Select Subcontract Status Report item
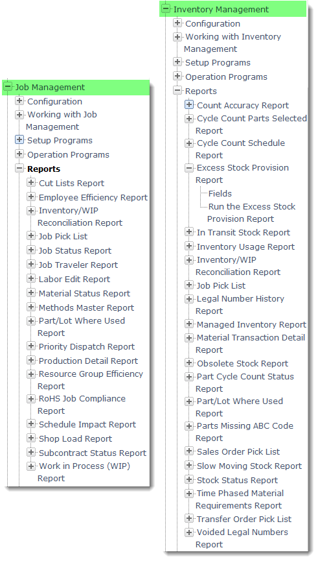 coord(93,453)
